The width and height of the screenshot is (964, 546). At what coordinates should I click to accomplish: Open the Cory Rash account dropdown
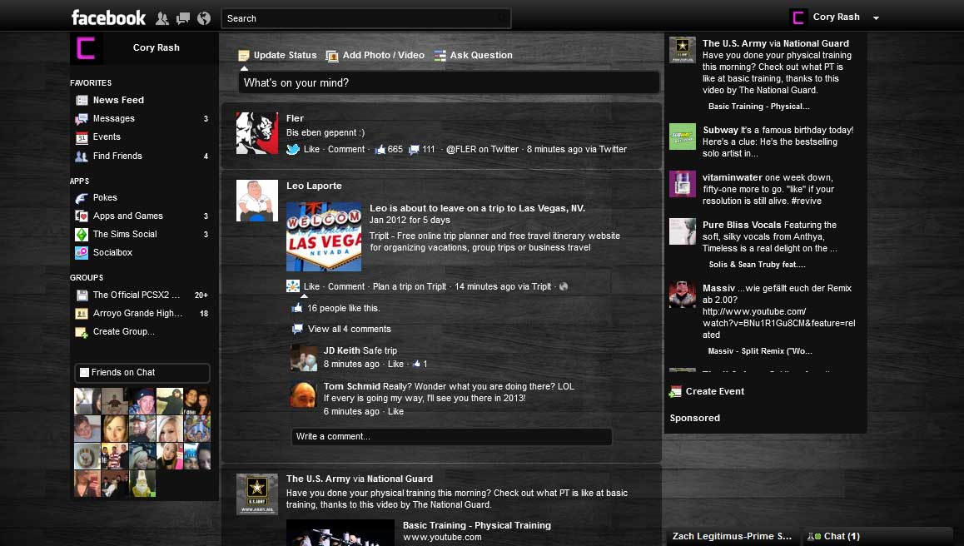[875, 17]
